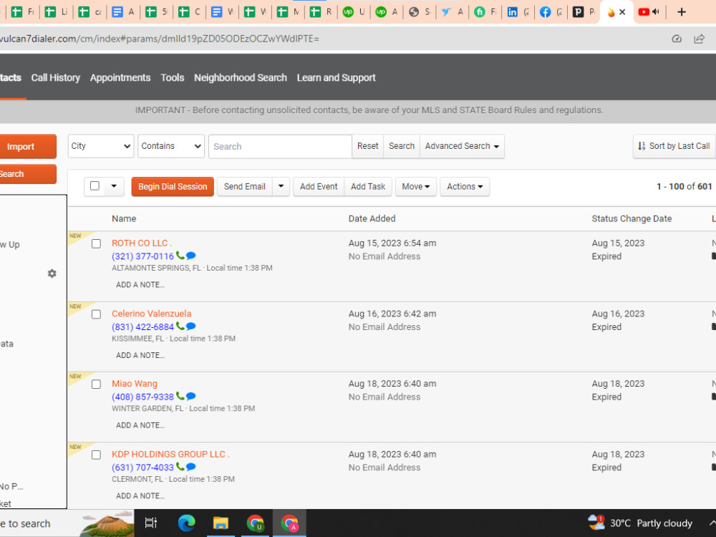Tick the KDP HOLDINGS GROUP LLC checkbox
Image resolution: width=716 pixels, height=537 pixels.
point(96,455)
